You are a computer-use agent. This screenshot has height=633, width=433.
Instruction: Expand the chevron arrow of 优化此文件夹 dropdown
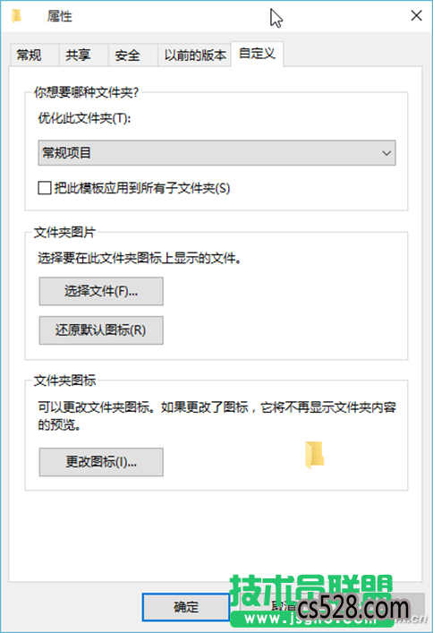(386, 153)
